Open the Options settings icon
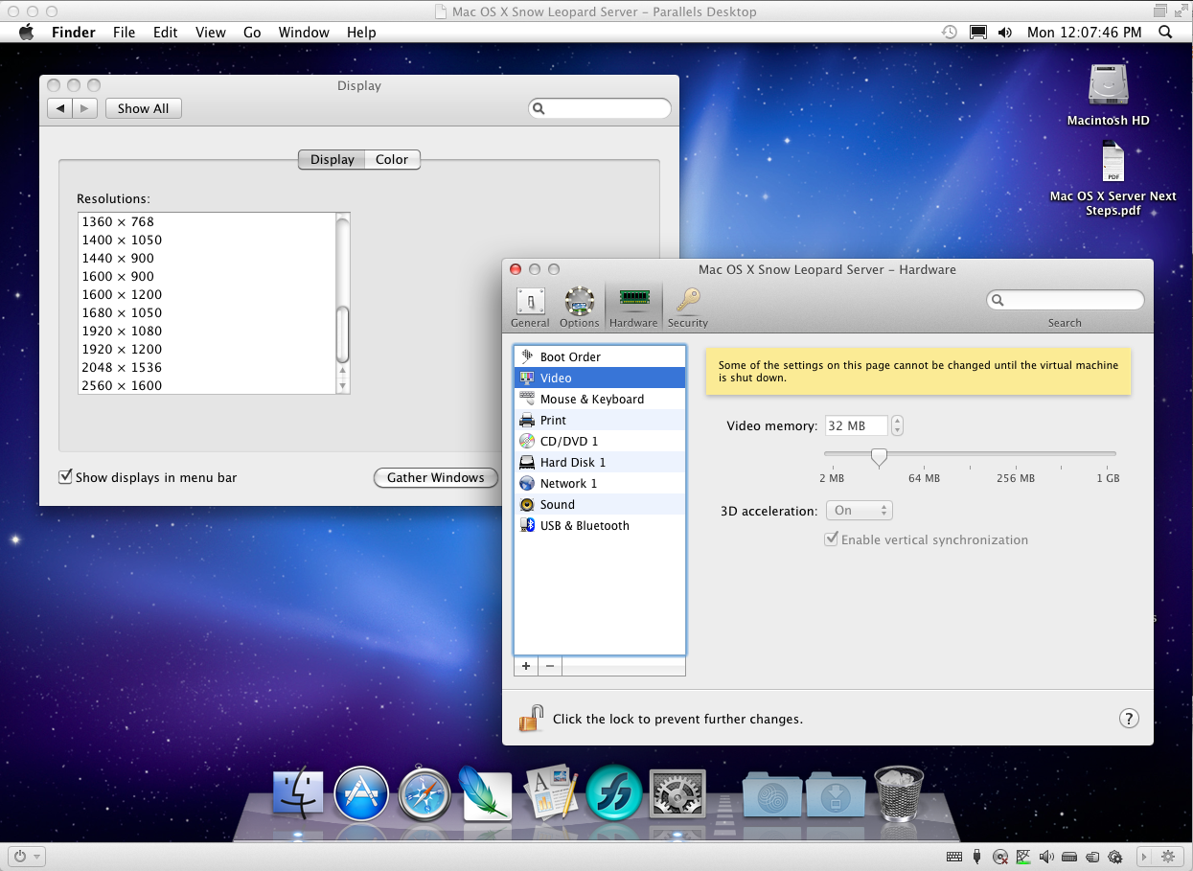 579,307
